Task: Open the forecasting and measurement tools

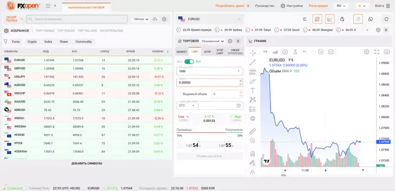Action: tap(252, 109)
